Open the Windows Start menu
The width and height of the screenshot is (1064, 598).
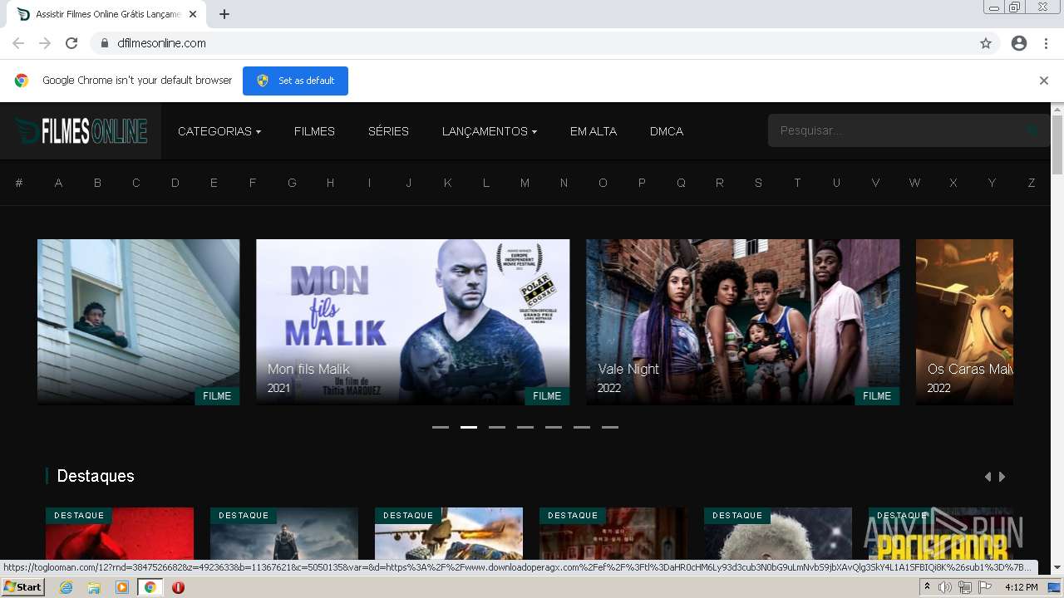point(22,587)
